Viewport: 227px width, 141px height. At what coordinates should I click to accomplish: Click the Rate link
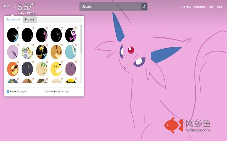coord(211,7)
